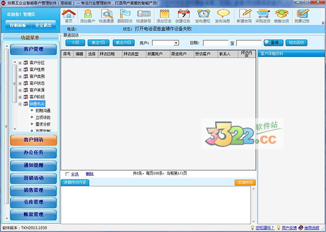326x232 pixels.
Task: Open the 账款管理 menu section
Action: (34, 215)
